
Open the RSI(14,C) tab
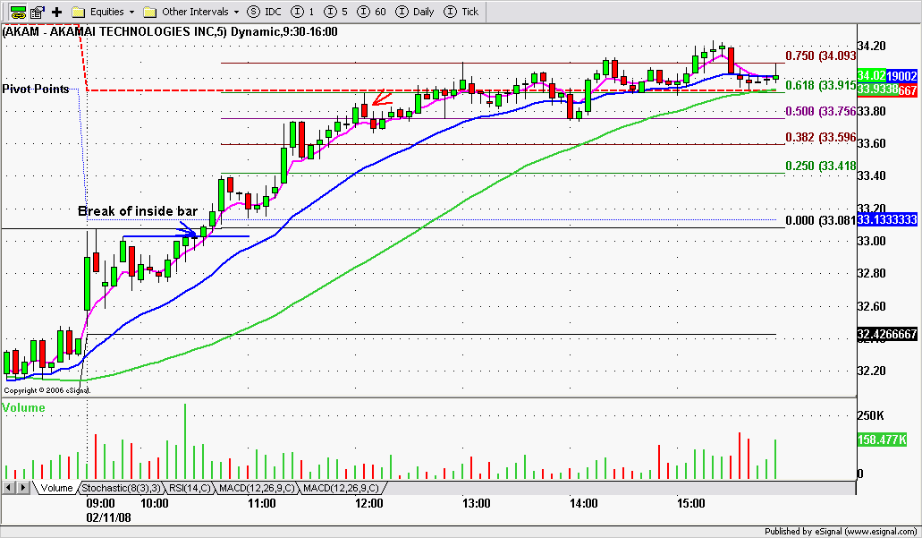[x=190, y=488]
